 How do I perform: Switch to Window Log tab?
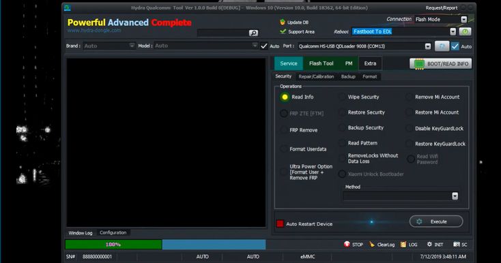81,233
